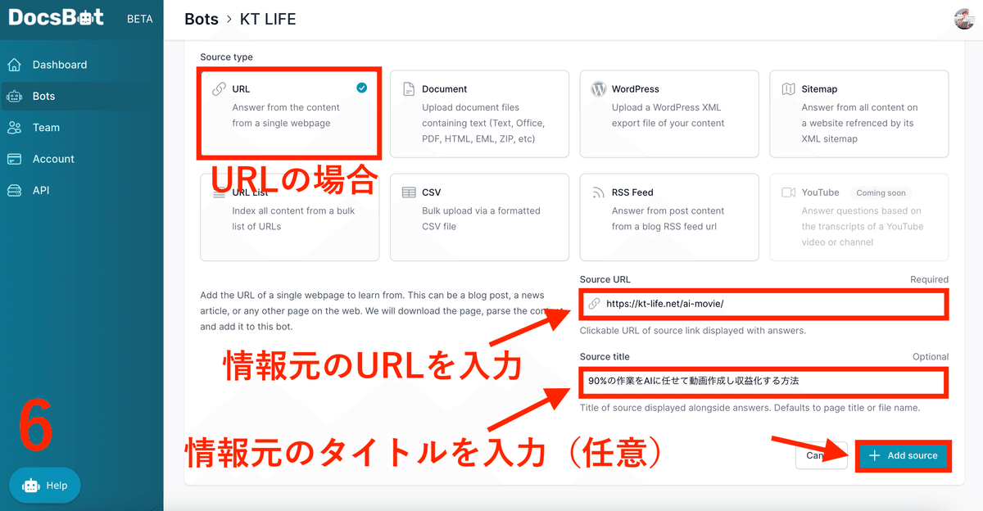
Task: Open the Bots section in sidebar
Action: (x=82, y=96)
